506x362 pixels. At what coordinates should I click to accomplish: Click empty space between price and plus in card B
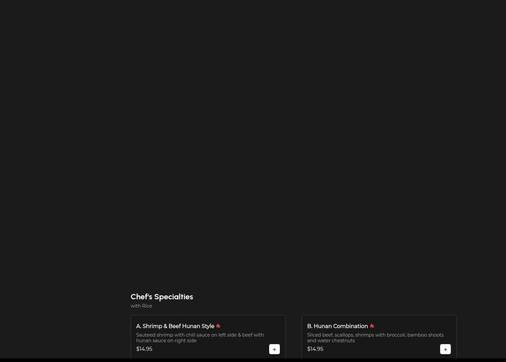click(380, 349)
